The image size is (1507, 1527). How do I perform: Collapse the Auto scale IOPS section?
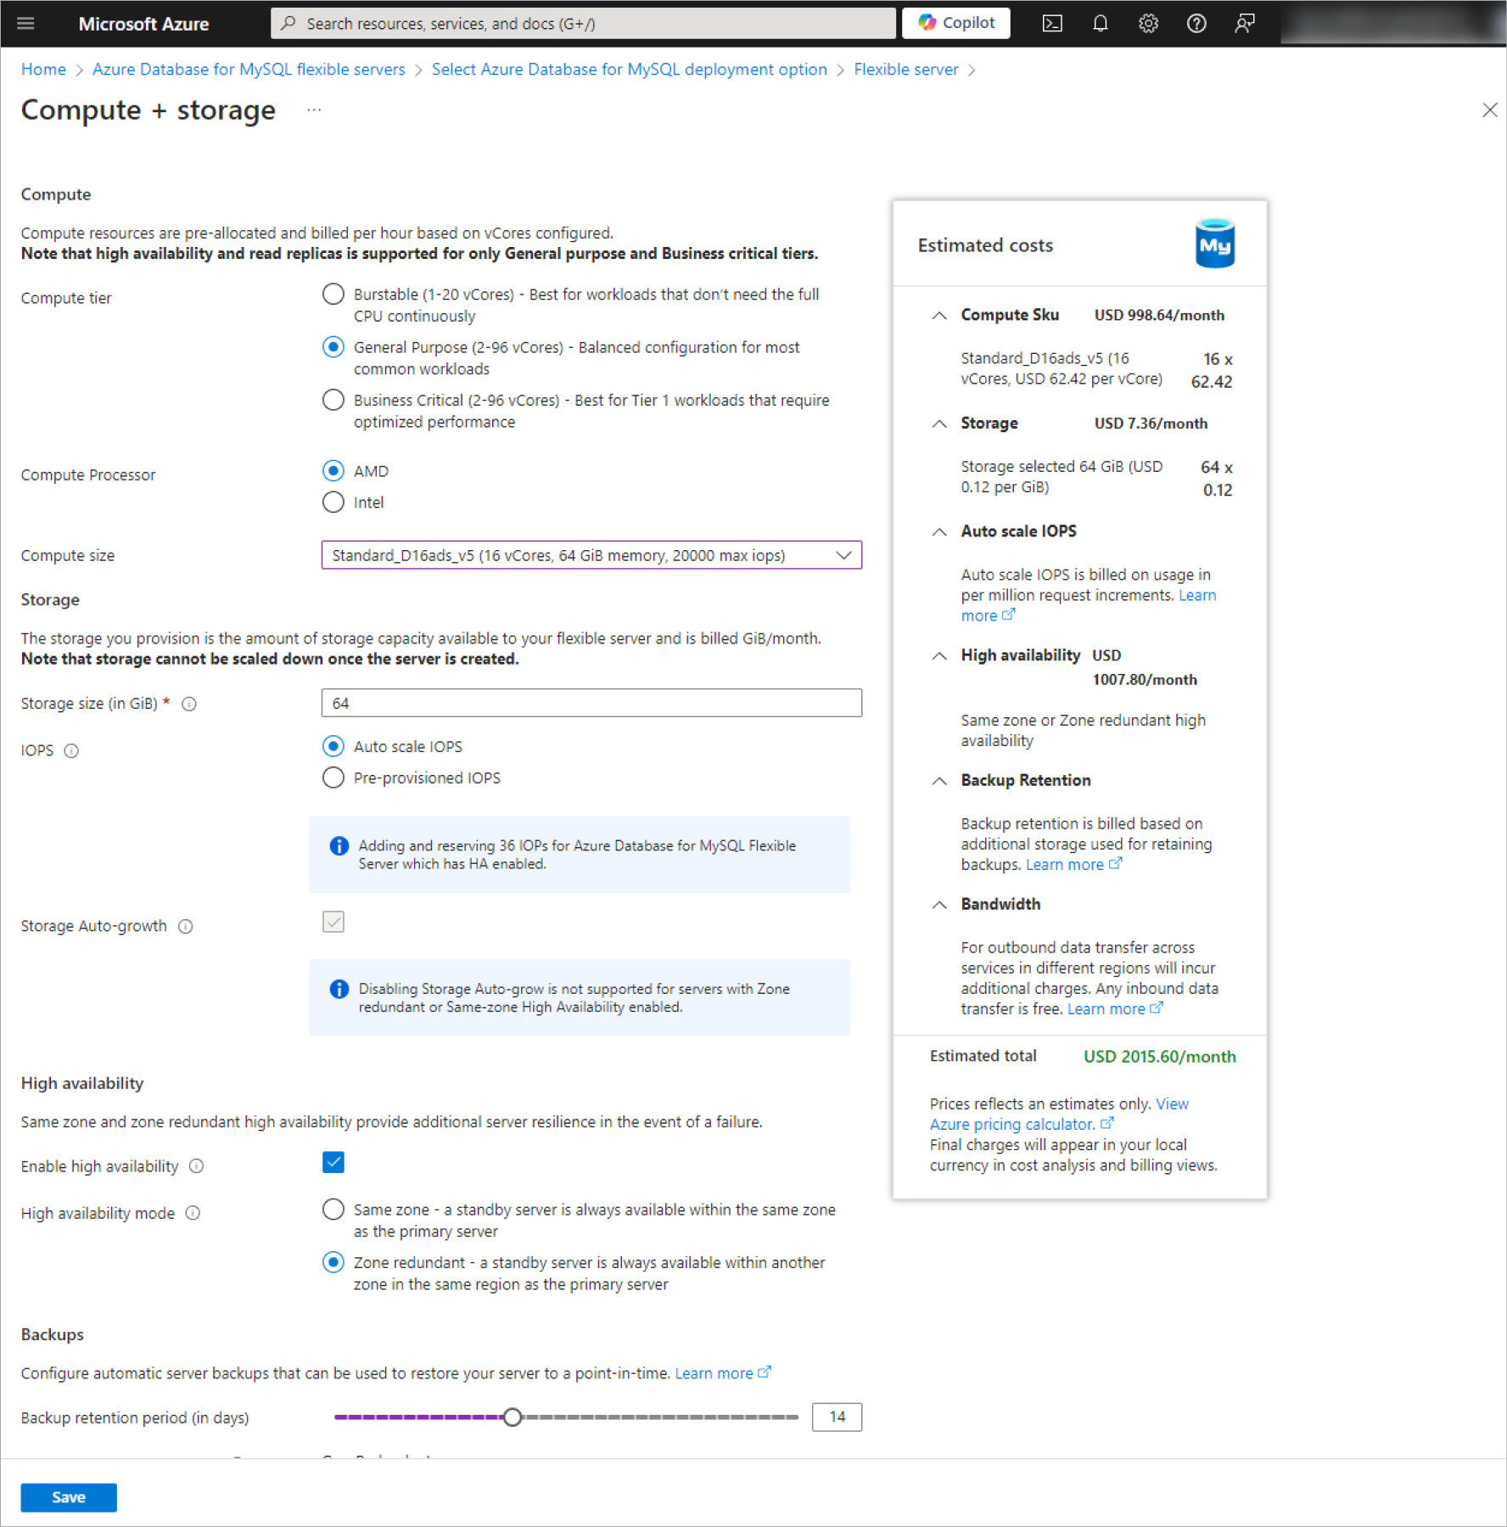click(x=939, y=531)
